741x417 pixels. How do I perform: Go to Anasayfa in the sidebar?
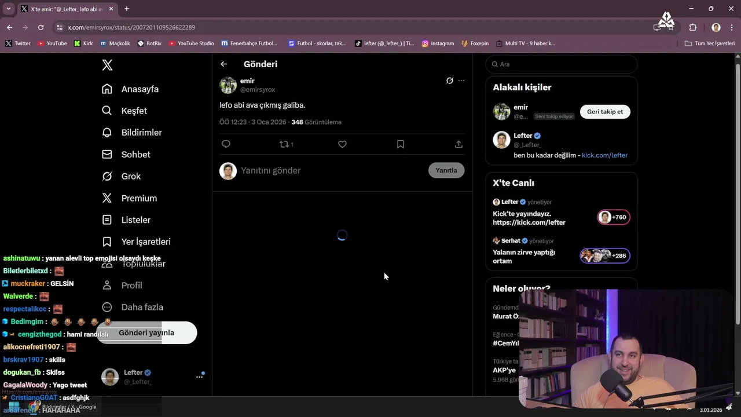click(130, 89)
